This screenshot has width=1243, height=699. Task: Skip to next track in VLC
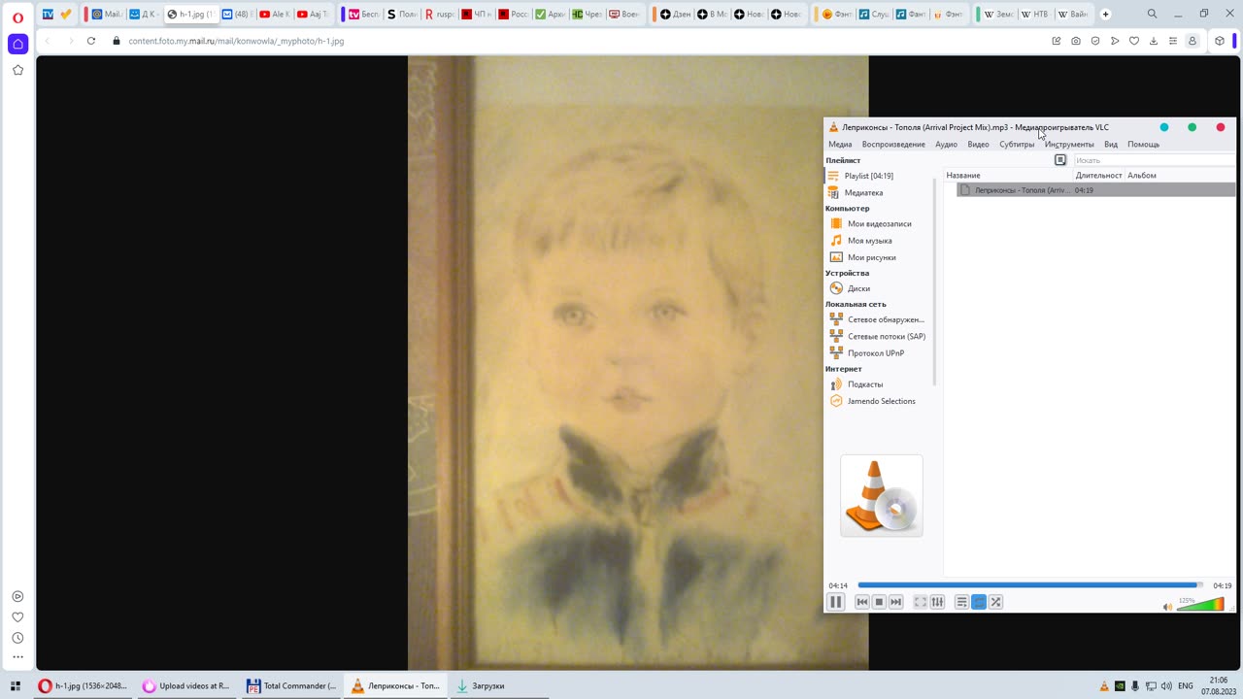click(896, 602)
